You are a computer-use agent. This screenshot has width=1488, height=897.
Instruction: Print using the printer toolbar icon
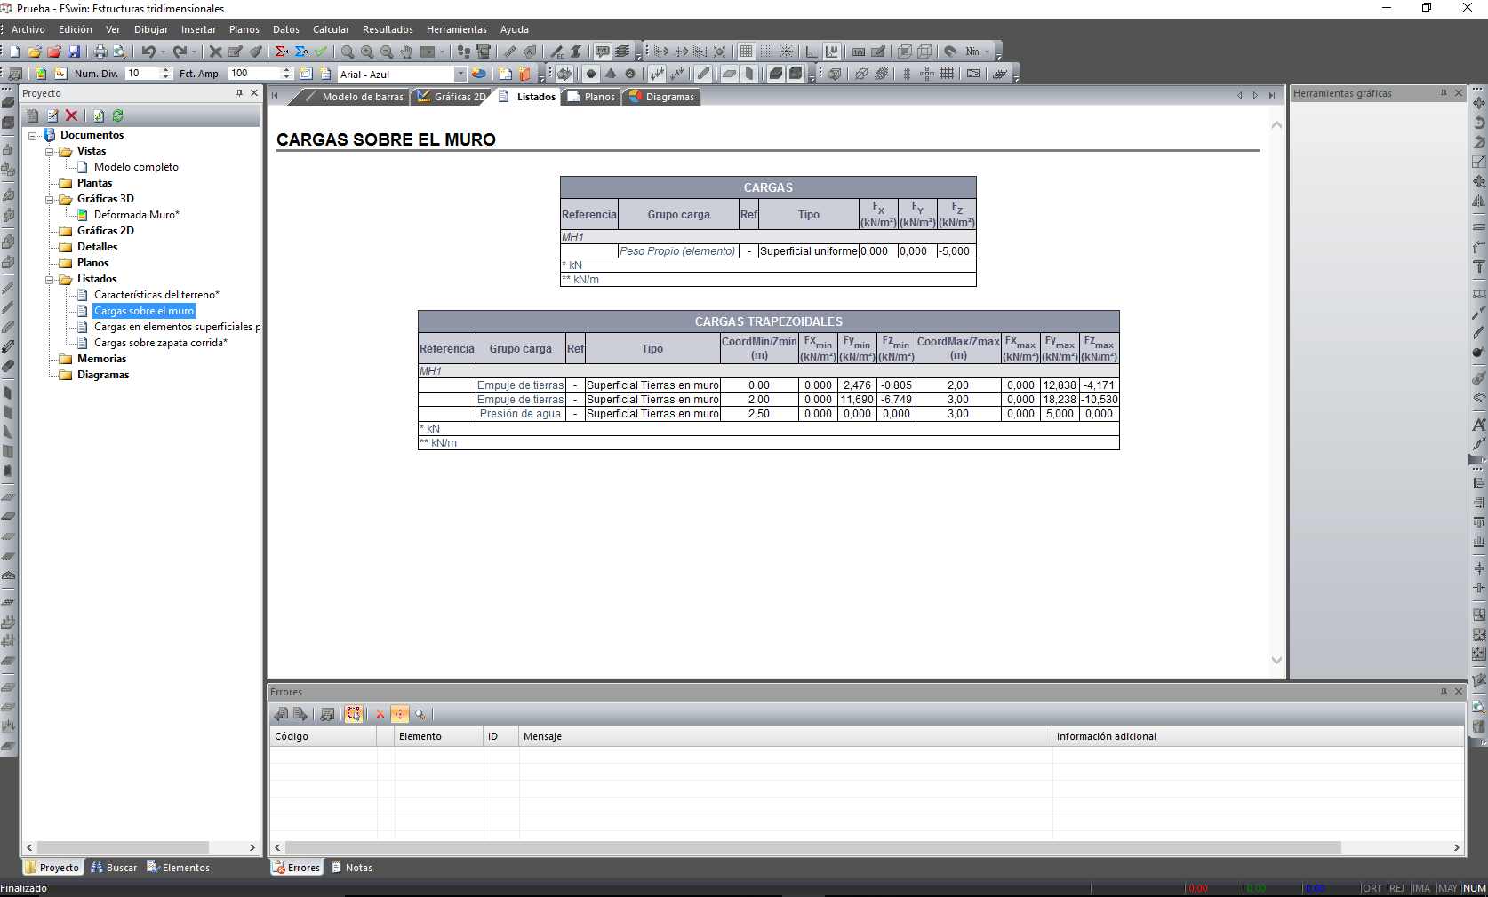click(x=100, y=52)
